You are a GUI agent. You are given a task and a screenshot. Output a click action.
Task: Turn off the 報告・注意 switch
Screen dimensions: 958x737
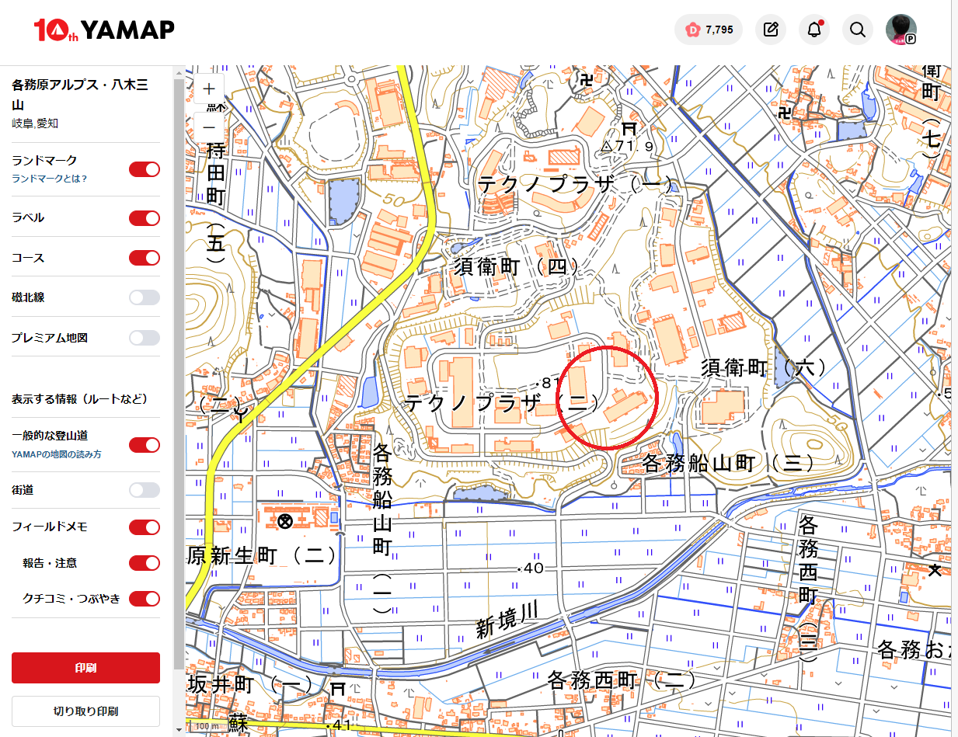[x=144, y=563]
